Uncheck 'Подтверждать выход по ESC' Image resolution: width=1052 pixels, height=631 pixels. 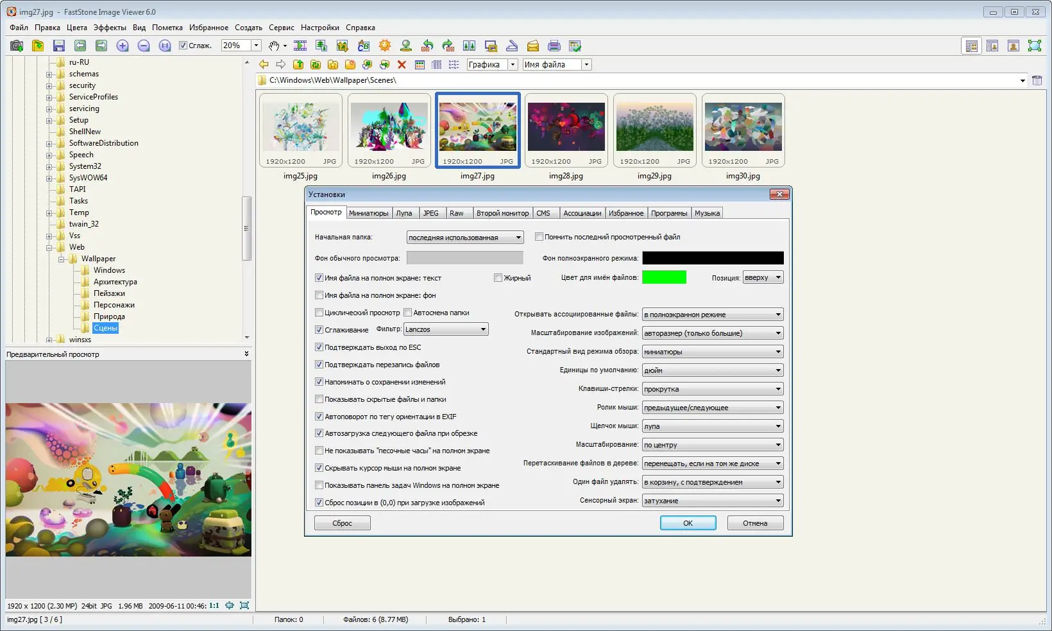319,347
